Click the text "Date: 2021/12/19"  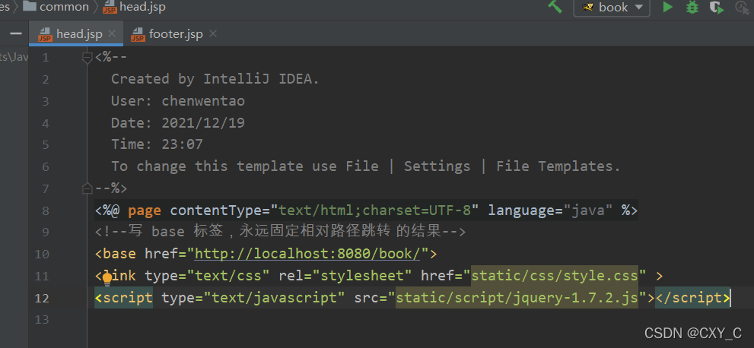click(178, 123)
